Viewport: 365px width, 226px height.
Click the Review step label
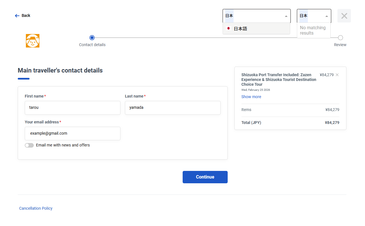pyautogui.click(x=340, y=45)
